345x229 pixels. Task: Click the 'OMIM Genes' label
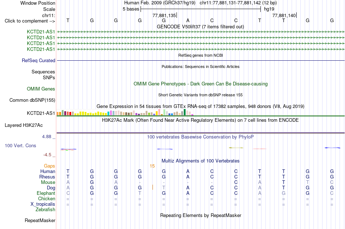(41, 89)
